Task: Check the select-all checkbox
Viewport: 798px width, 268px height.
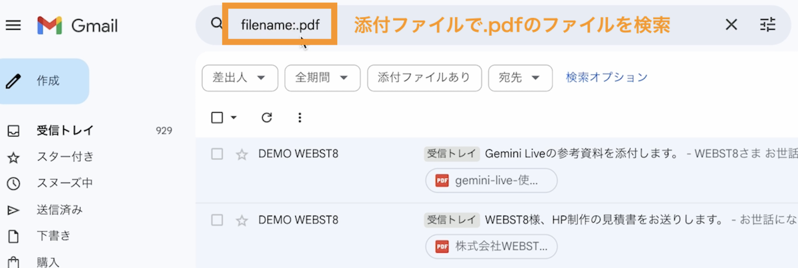Action: (217, 117)
